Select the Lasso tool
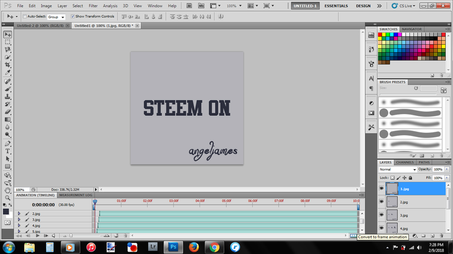 (8, 49)
